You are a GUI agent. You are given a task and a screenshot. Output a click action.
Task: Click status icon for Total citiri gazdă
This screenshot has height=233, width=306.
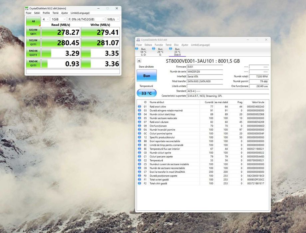click(x=139, y=183)
